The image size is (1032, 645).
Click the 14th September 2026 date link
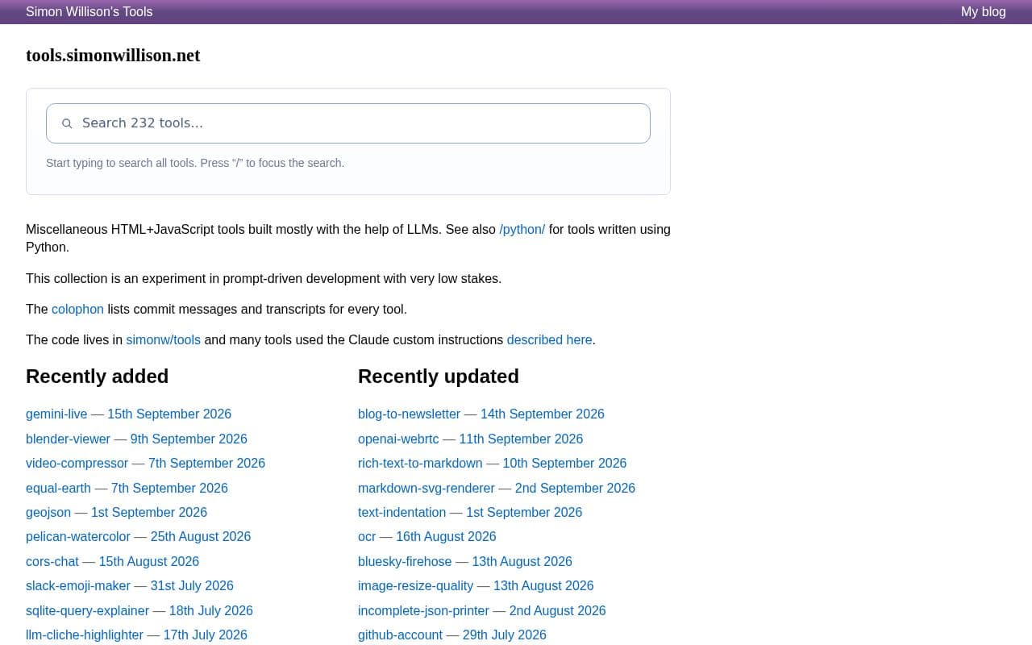(x=543, y=414)
